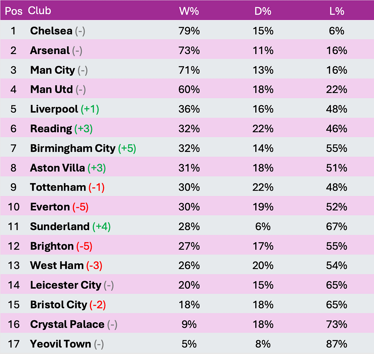Click Sunderland's 6% draw percentage
Screen dimensions: 374x354
263,227
